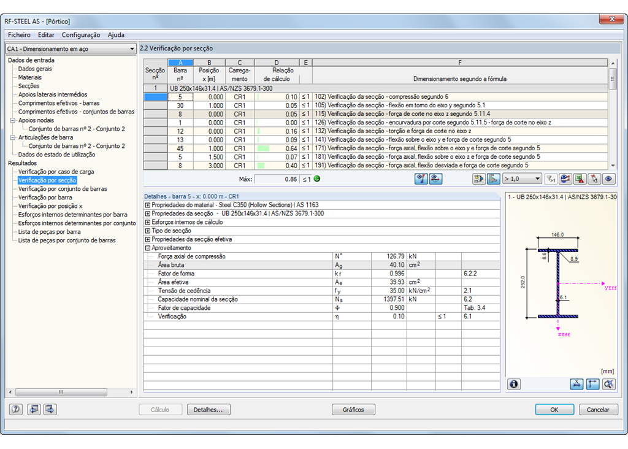Viewport: 628px width, 449px height.
Task: Click the Capacidade nominal da secção row
Action: 322,299
